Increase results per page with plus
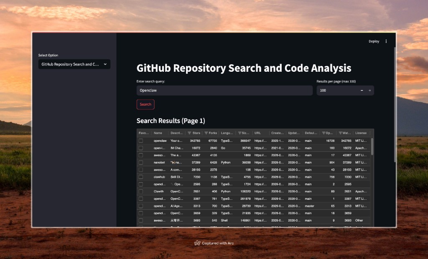This screenshot has width=428, height=259. point(369,91)
